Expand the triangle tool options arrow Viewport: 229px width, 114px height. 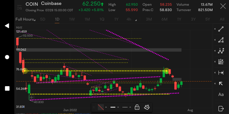coord(215,40)
